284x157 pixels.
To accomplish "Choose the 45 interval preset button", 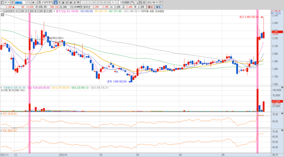I will [x=105, y=2].
